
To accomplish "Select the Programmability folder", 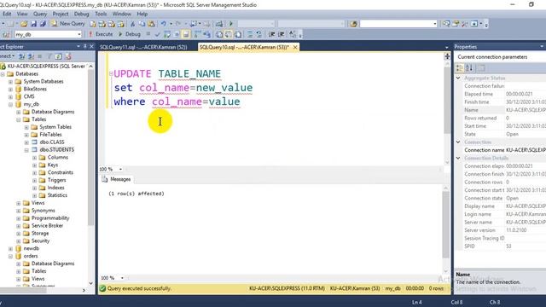I will (x=50, y=218).
